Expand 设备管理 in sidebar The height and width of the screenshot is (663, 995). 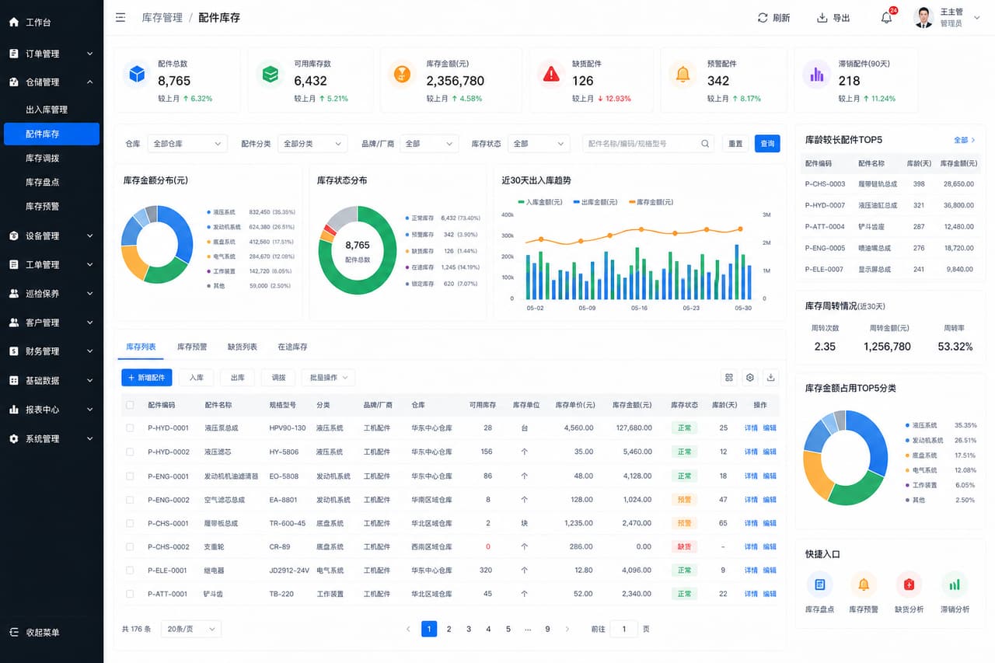coord(51,236)
